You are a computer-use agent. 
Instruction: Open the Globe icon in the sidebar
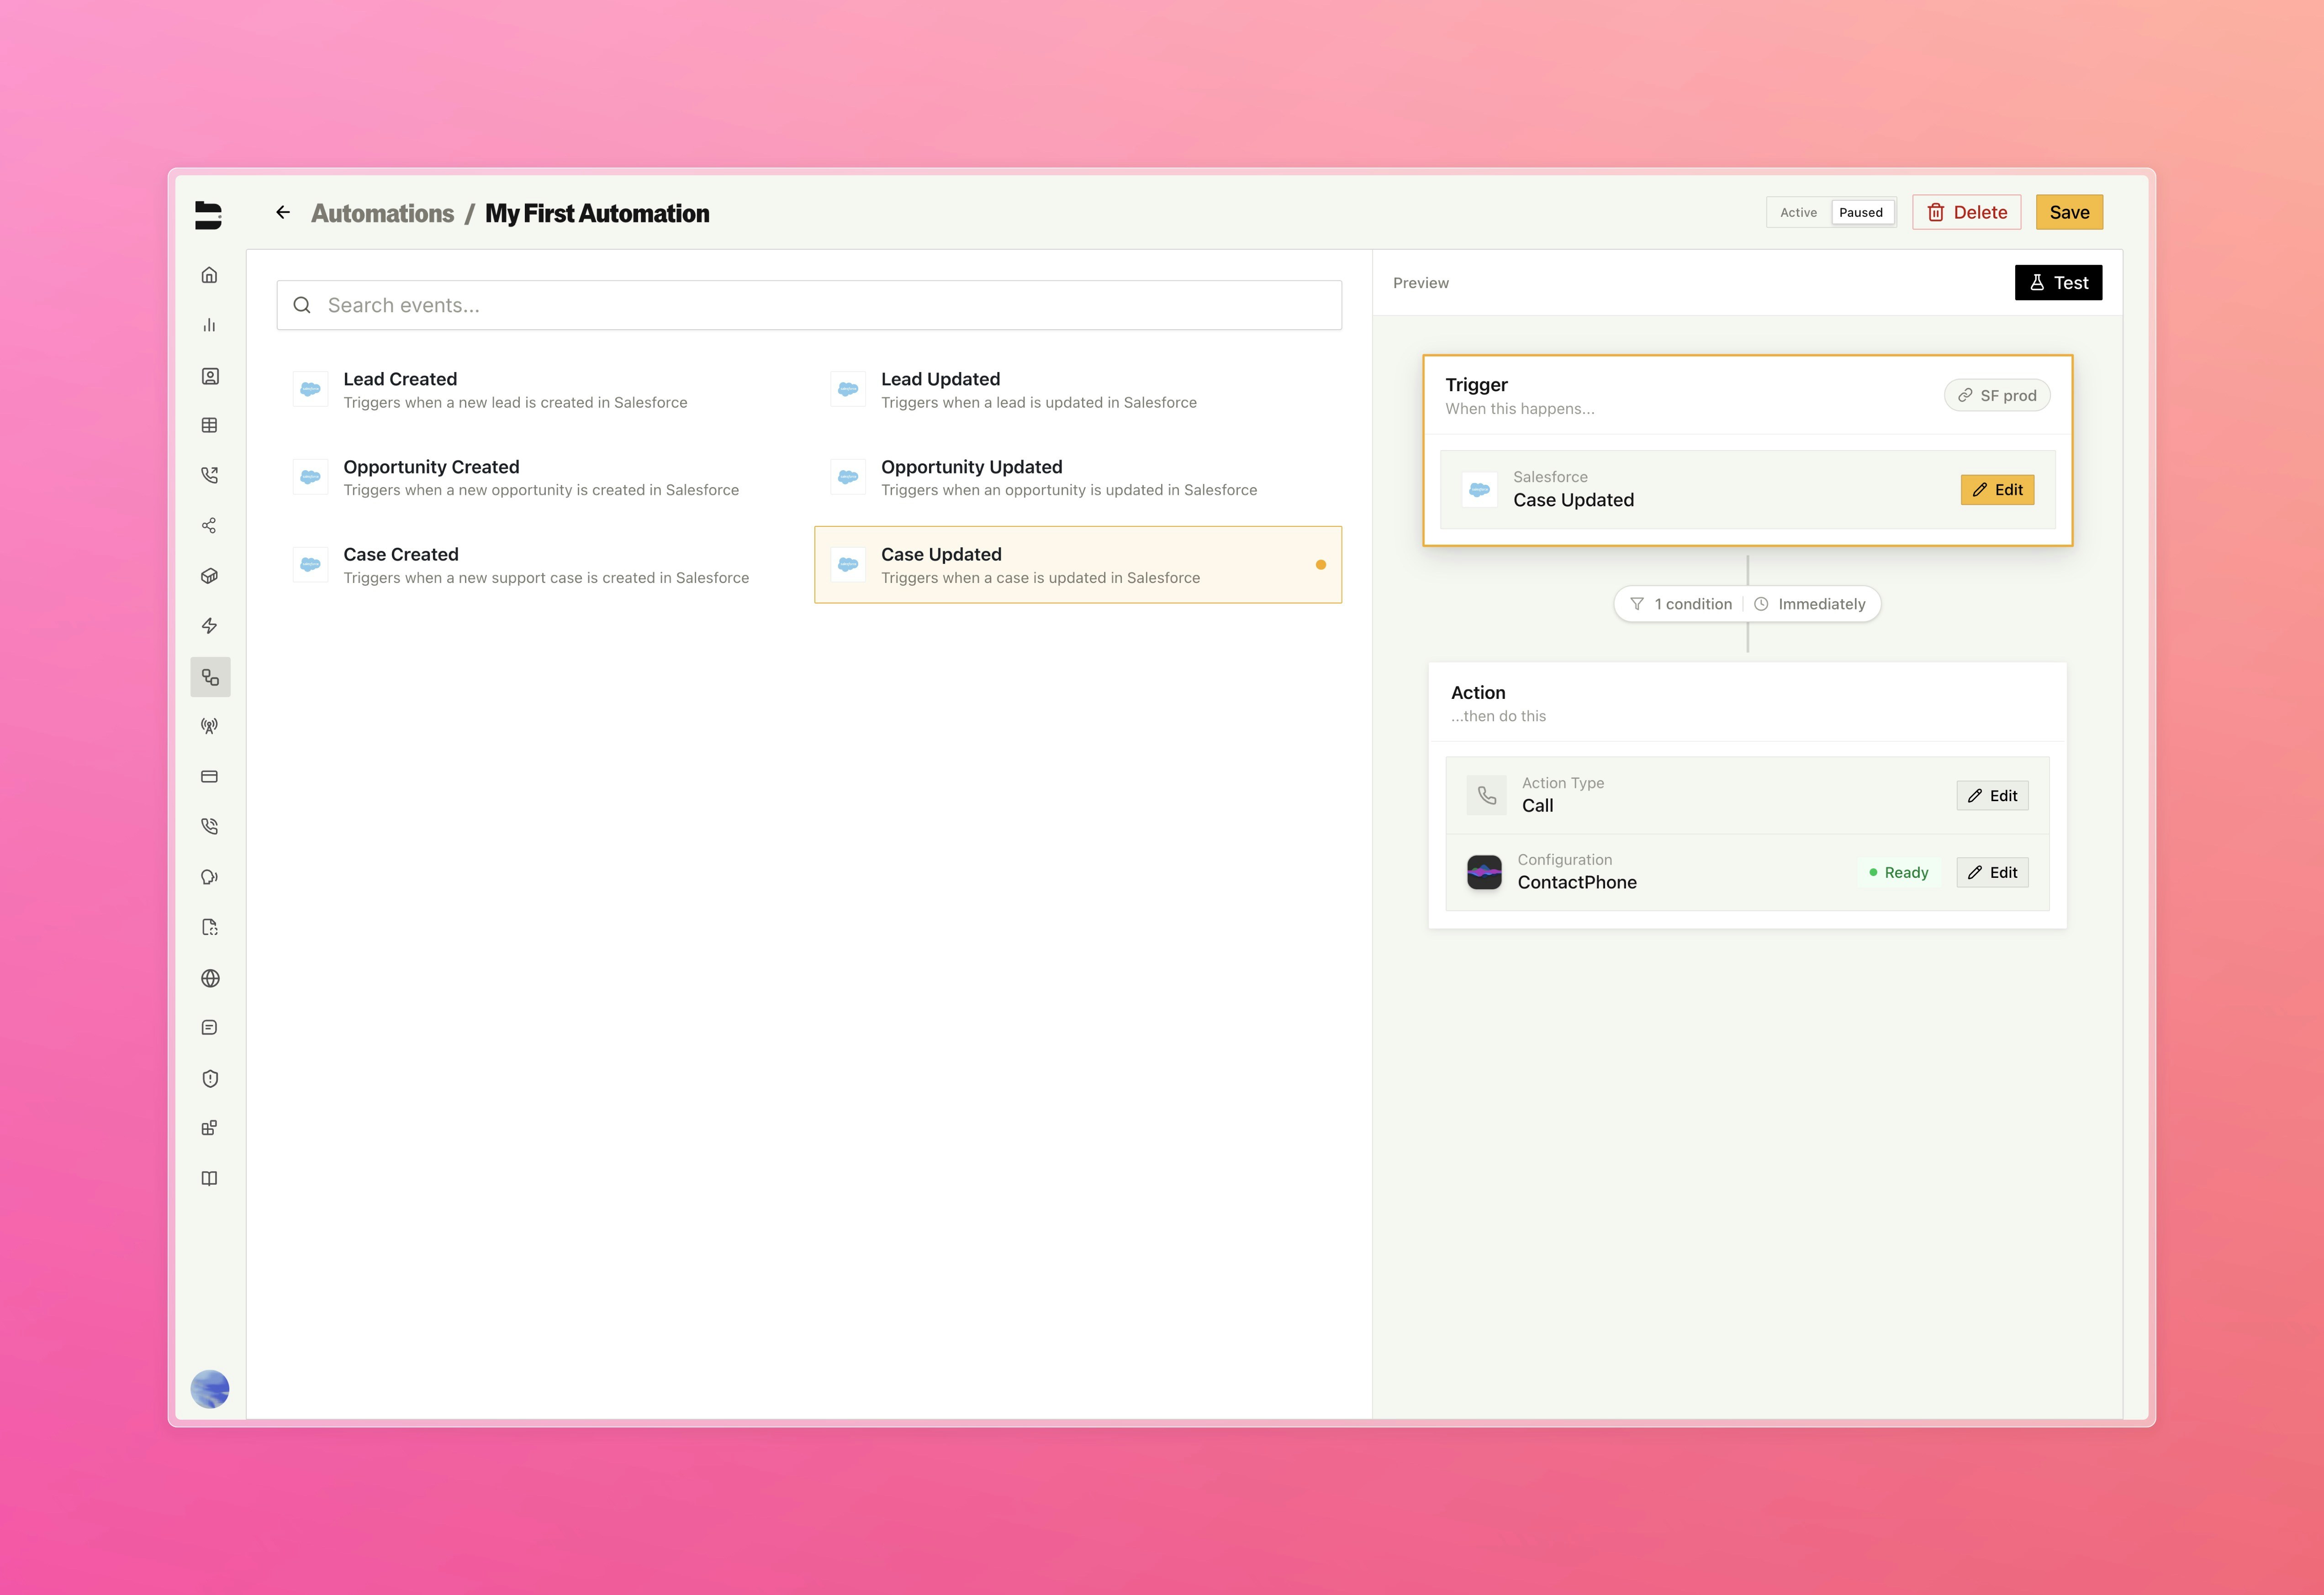[x=210, y=978]
